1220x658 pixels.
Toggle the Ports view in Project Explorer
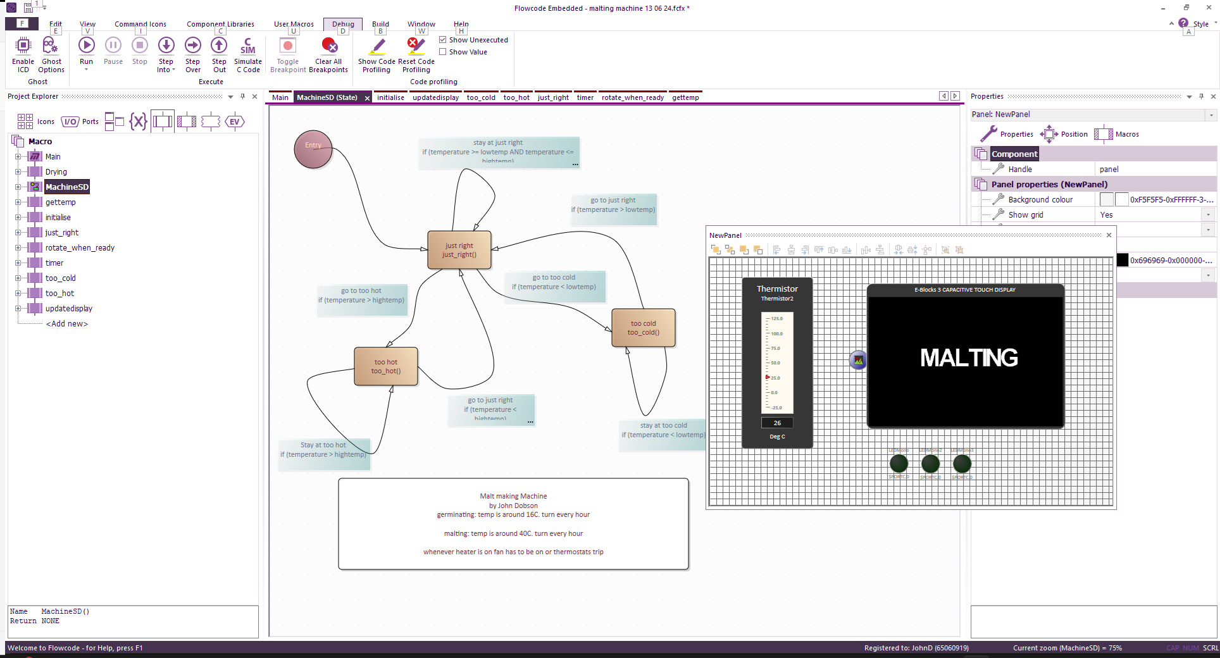[x=80, y=121]
